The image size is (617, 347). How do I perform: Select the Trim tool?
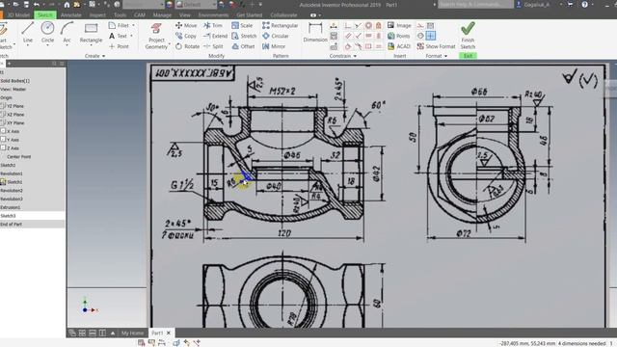click(213, 25)
